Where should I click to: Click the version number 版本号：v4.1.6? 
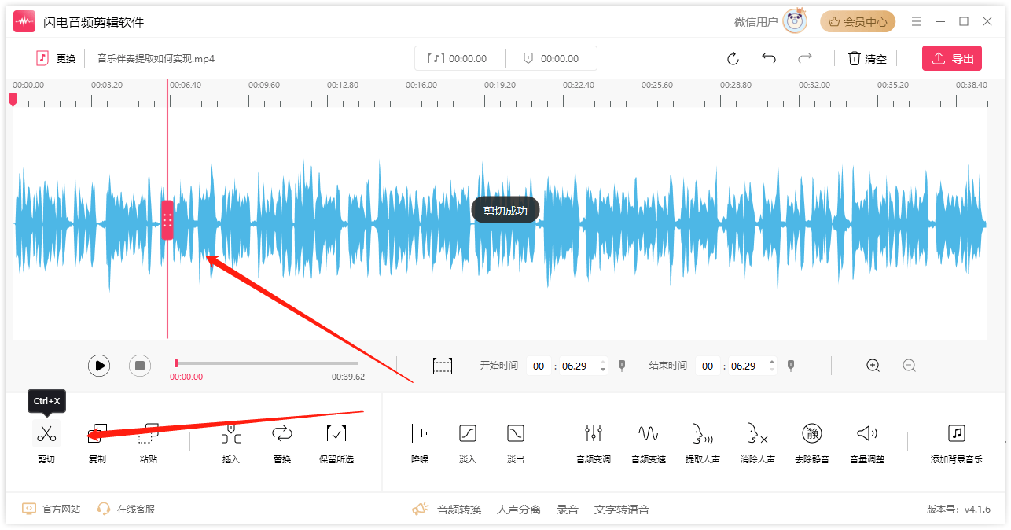point(958,510)
